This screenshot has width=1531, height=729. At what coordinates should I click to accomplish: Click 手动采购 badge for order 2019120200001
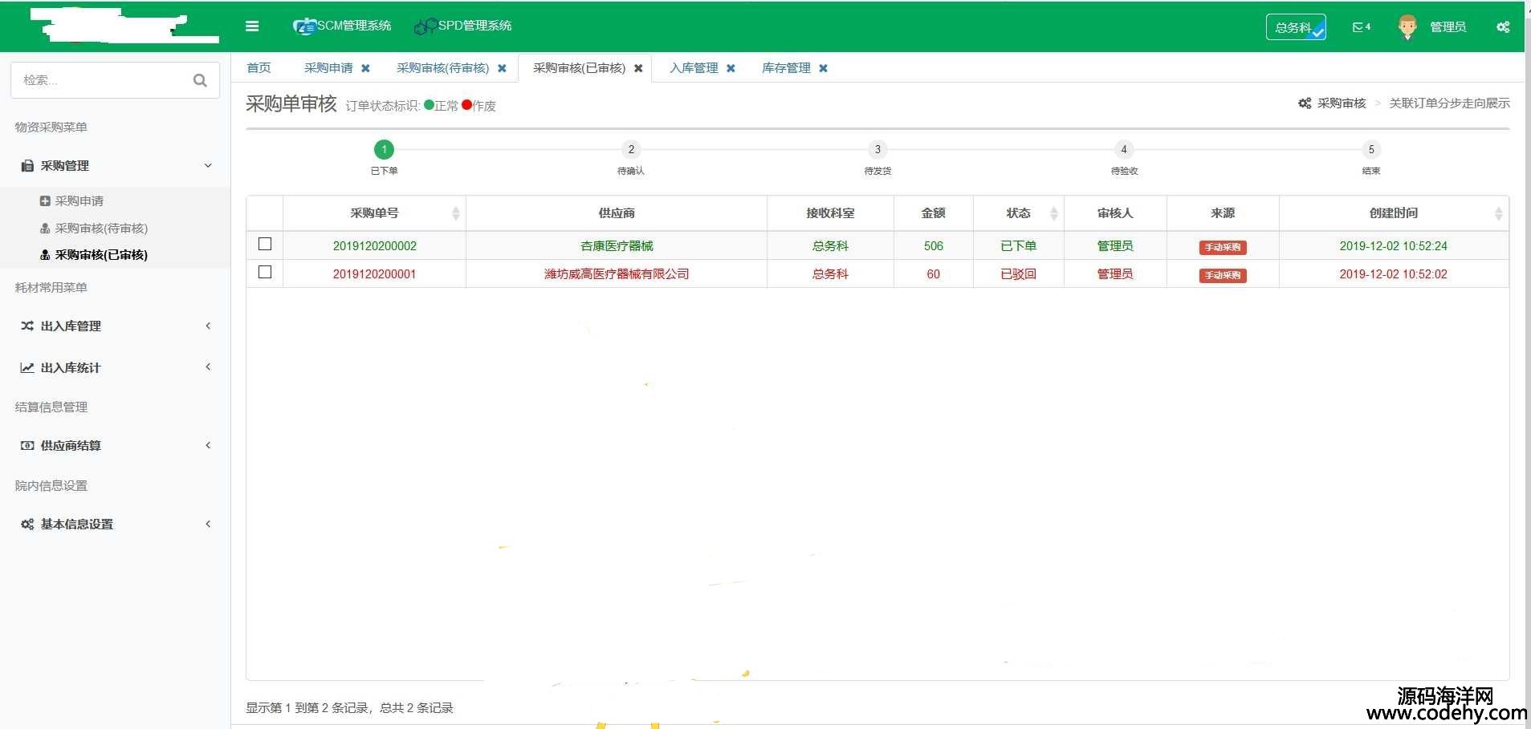coord(1223,275)
